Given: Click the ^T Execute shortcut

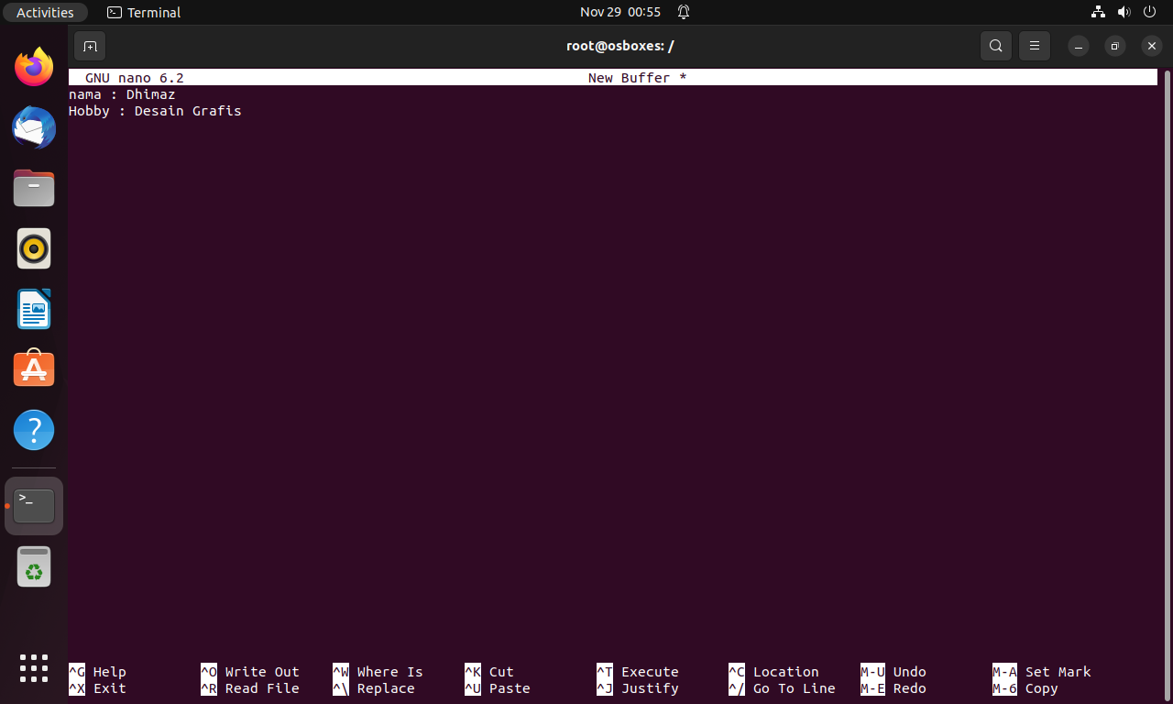Looking at the screenshot, I should [638, 672].
